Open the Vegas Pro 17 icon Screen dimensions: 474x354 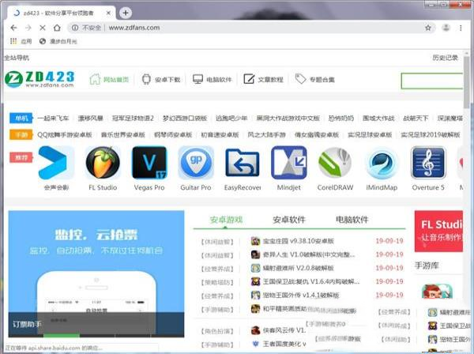pos(149,163)
